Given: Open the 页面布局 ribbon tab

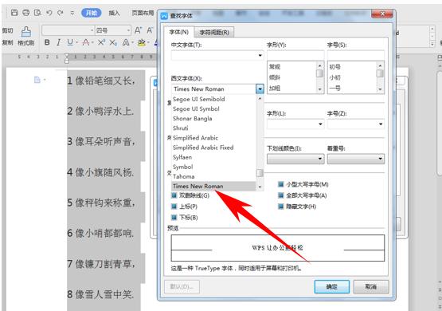Looking at the screenshot, I should pos(143,13).
